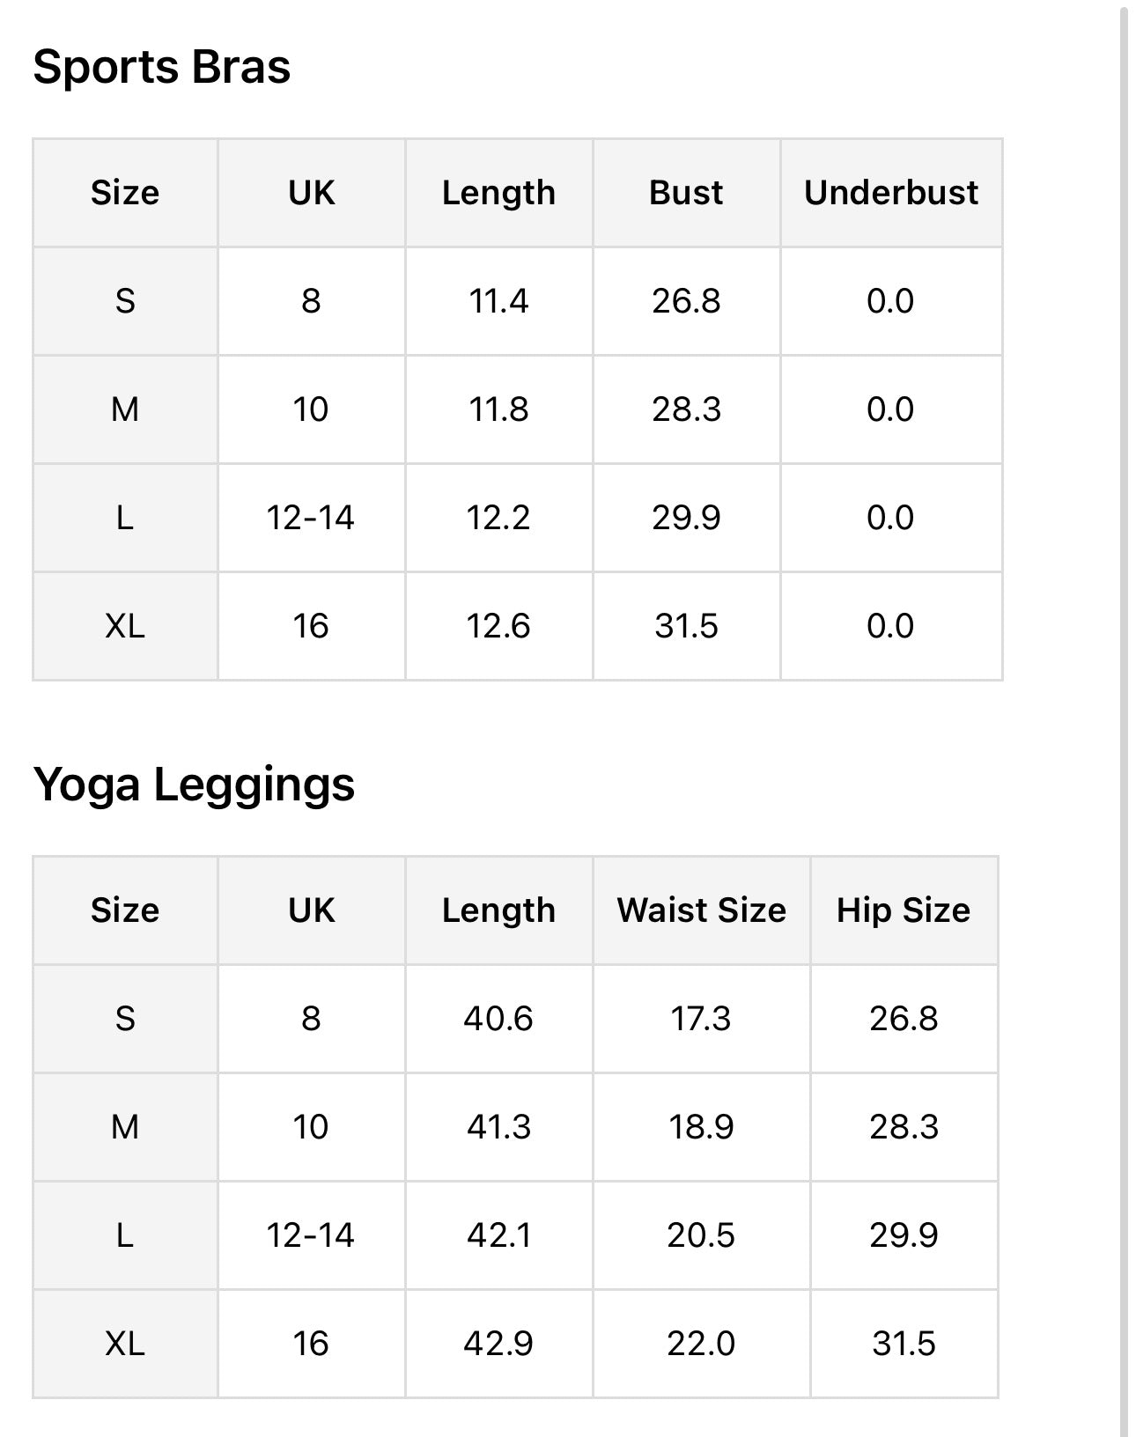Select the Bust column header
1136x1437 pixels.
(x=686, y=193)
